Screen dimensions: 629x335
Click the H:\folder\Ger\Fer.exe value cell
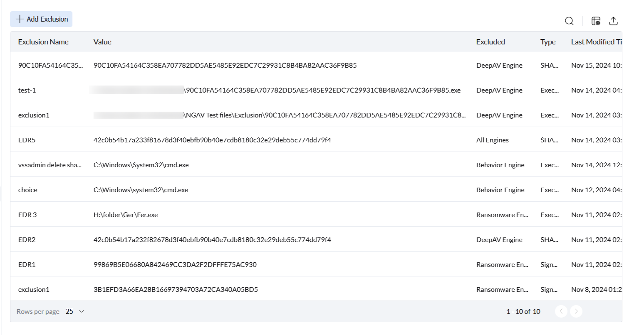[x=126, y=215]
